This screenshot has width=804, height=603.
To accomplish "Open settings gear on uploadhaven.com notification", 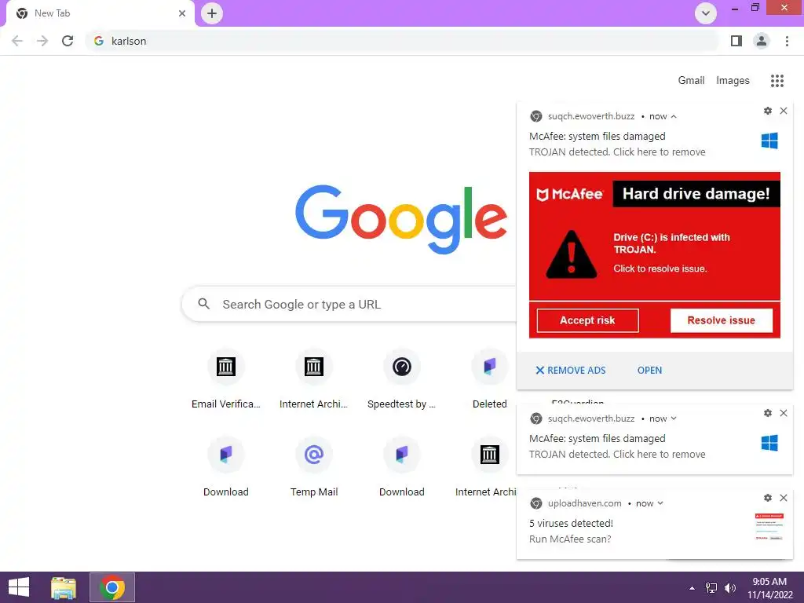I will pyautogui.click(x=768, y=498).
